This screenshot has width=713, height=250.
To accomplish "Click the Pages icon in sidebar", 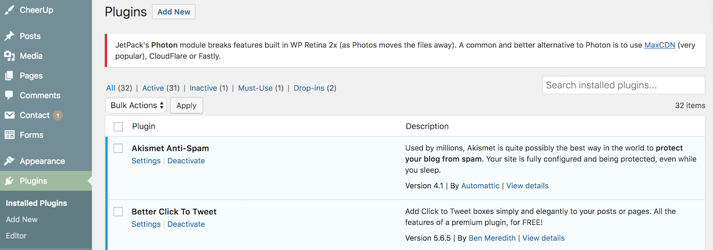I will click(9, 76).
